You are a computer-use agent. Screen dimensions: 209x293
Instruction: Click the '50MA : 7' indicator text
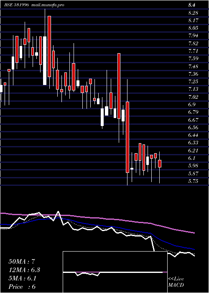click(x=22, y=262)
